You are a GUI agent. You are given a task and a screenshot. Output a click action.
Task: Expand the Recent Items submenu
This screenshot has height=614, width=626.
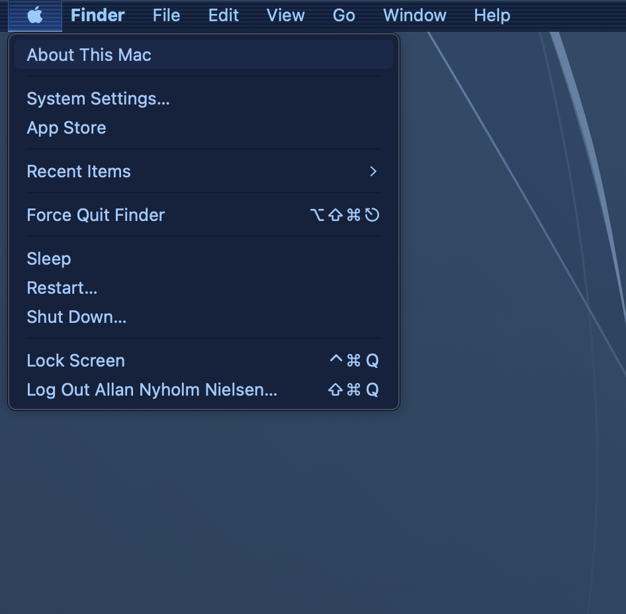point(204,171)
